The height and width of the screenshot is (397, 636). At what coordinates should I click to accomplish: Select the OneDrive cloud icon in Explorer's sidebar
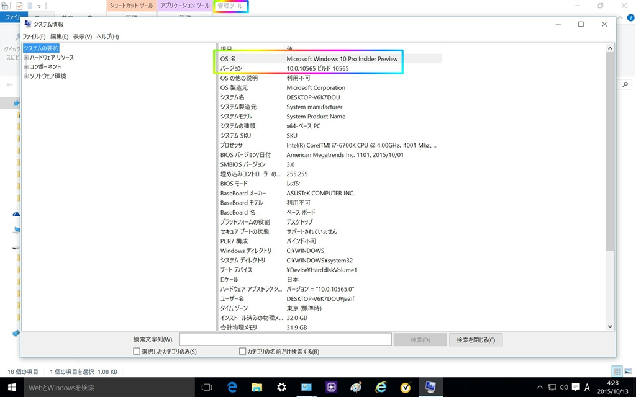point(16,213)
